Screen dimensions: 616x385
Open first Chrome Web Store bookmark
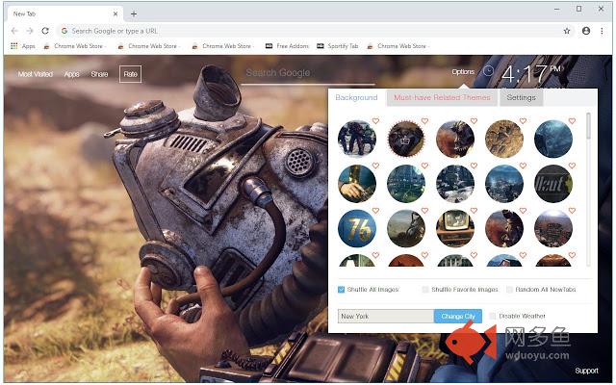(x=75, y=46)
